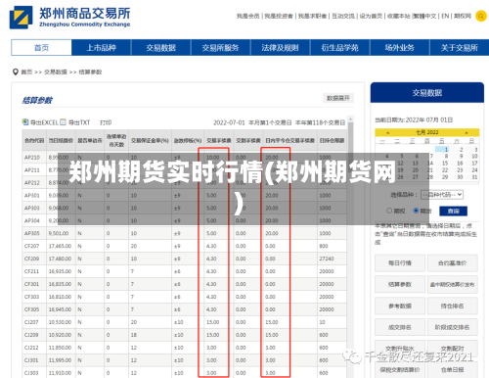Open 仓单日报 in sidebar
Image resolution: width=489 pixels, height=378 pixels.
(452, 370)
